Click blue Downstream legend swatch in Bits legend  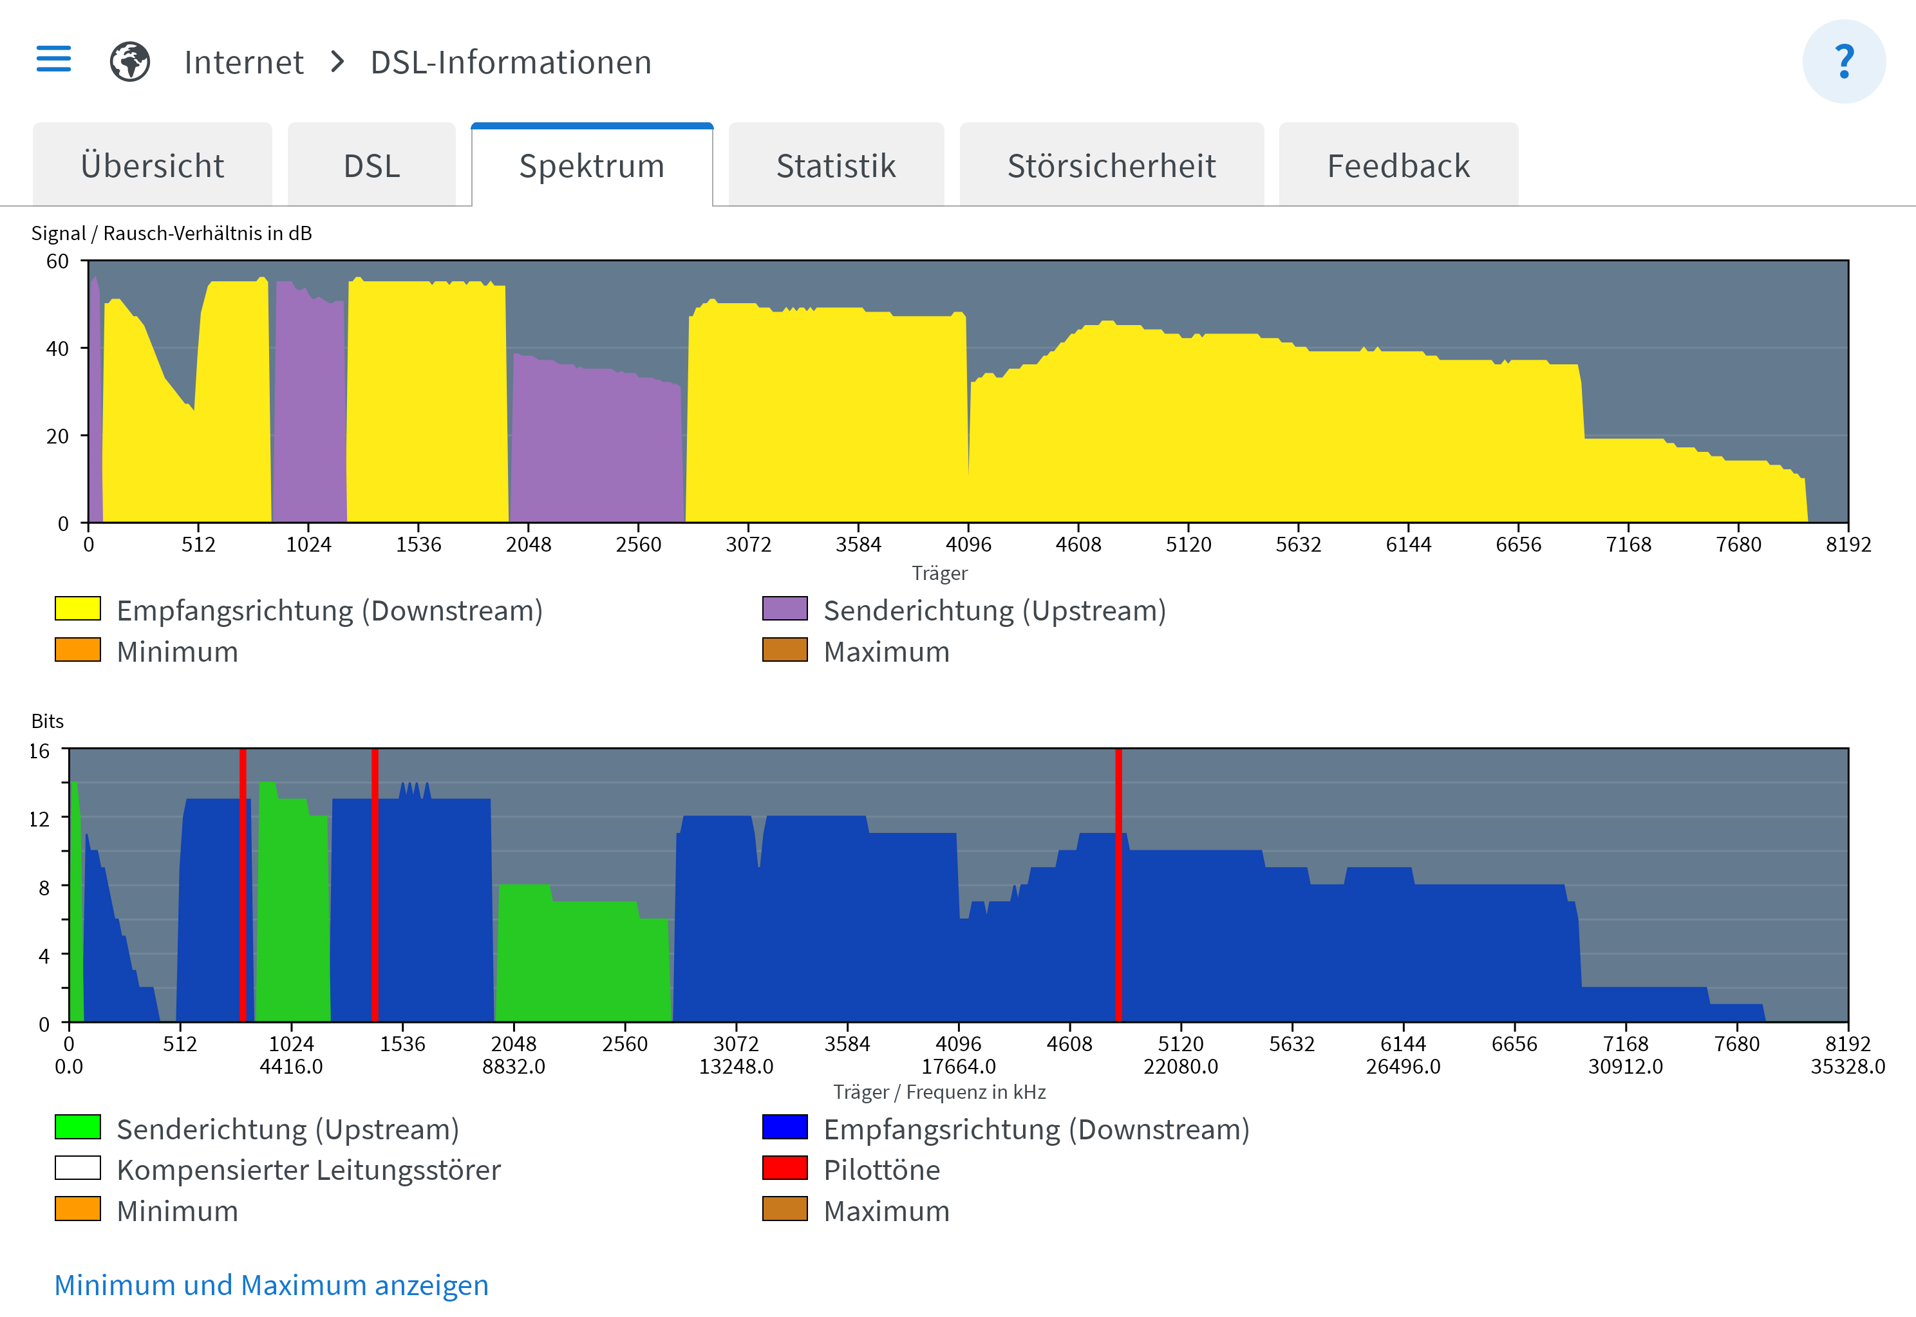(784, 1127)
